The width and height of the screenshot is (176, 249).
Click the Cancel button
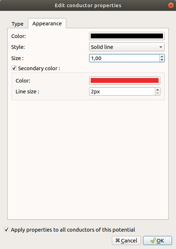click(126, 241)
